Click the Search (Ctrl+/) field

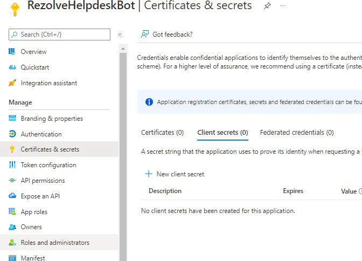59,35
